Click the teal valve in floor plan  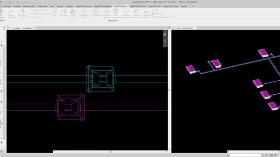point(101,79)
